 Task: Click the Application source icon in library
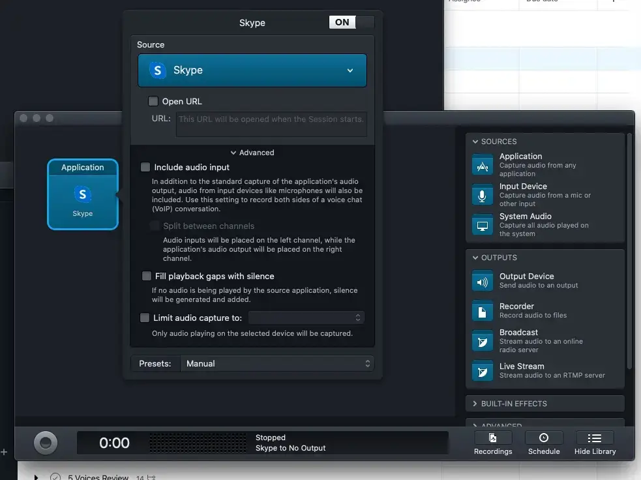[x=483, y=165]
